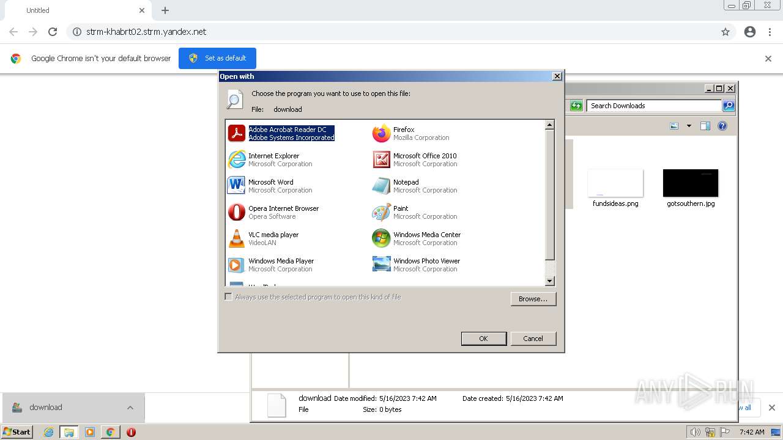The width and height of the screenshot is (783, 440).
Task: Select Windows Photo Viewer icon
Action: (381, 265)
